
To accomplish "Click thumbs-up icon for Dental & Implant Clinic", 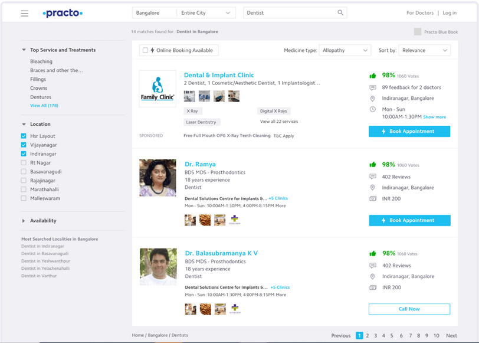I will point(373,76).
